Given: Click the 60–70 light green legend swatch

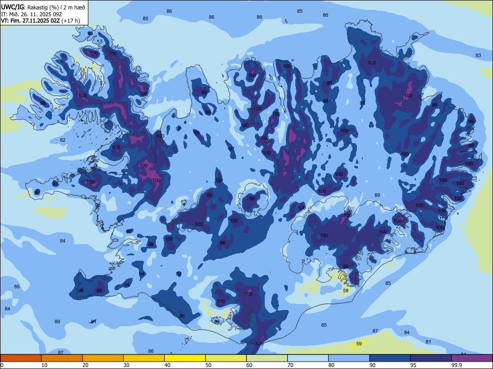Looking at the screenshot, I should tap(267, 358).
